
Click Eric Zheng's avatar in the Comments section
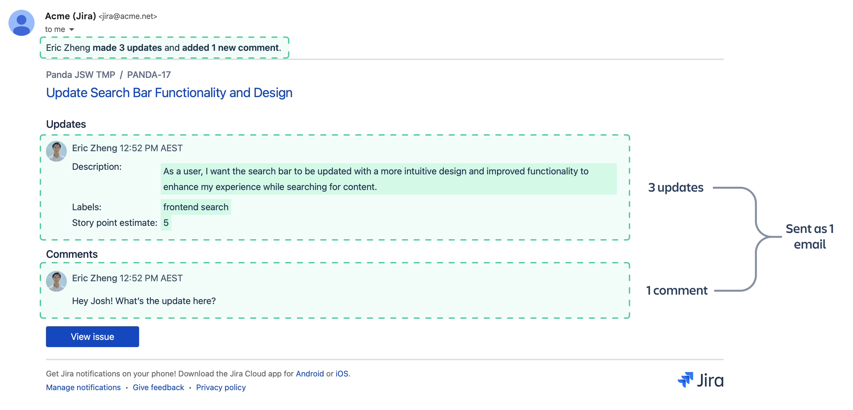(x=56, y=281)
